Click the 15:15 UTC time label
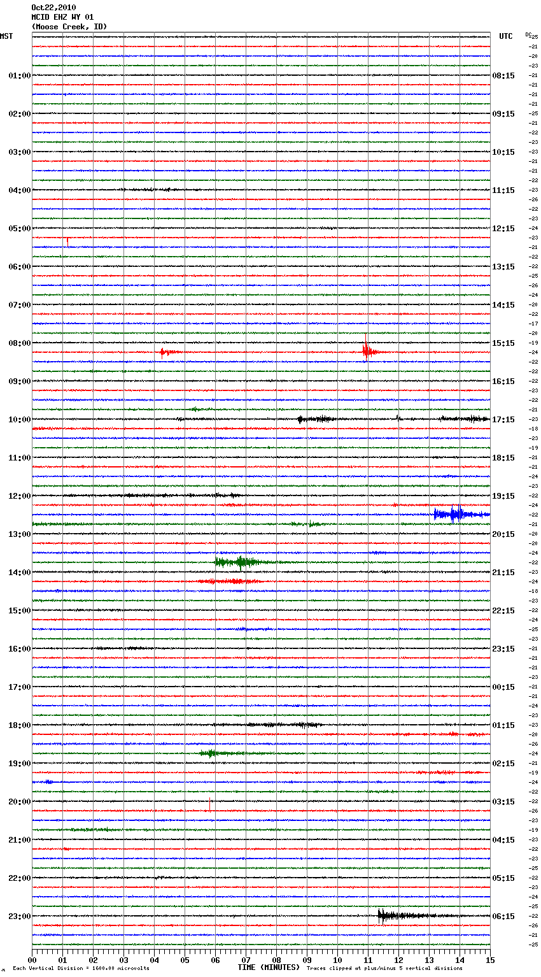541x977 pixels. click(503, 343)
